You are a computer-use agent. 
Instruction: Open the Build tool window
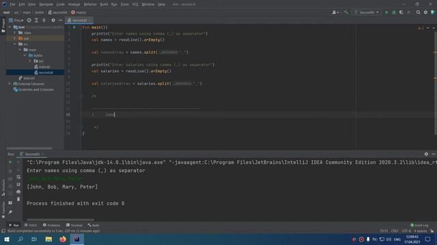pyautogui.click(x=94, y=225)
